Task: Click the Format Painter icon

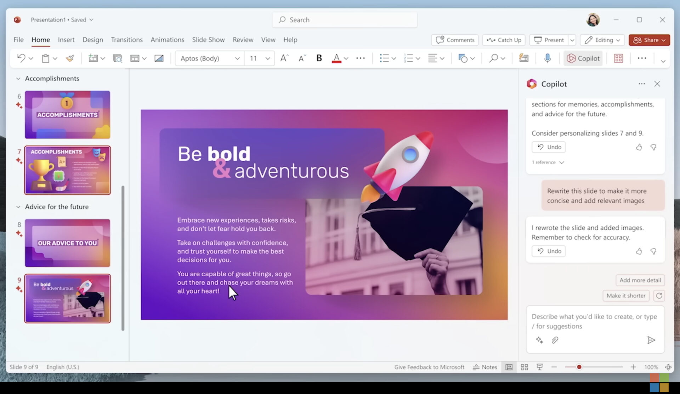Action: 70,58
